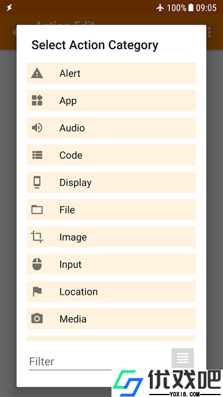Select the Display category label
Image resolution: width=223 pixels, height=397 pixels.
[76, 182]
